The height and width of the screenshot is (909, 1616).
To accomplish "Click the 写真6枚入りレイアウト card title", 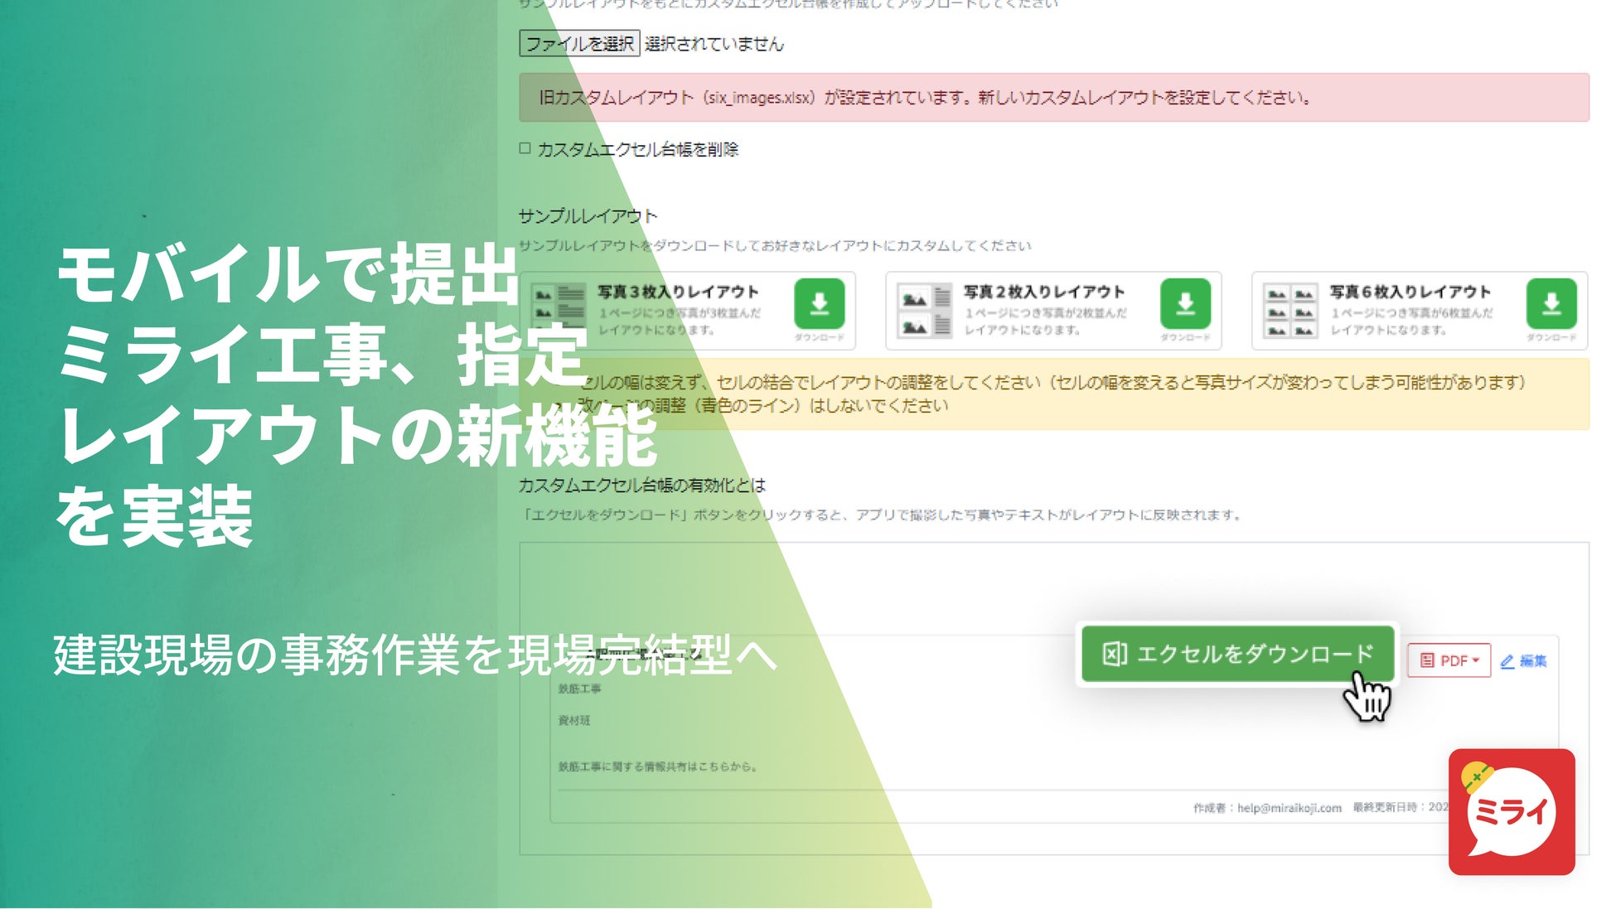I will click(1410, 292).
